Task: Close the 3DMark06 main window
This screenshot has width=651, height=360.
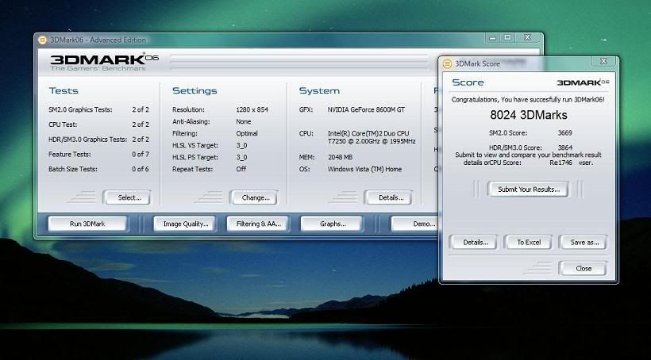Action: point(527,38)
